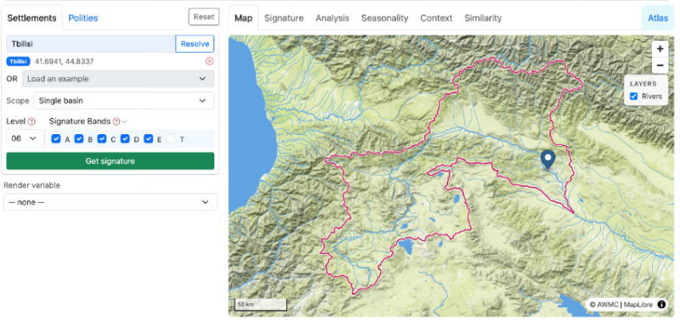The width and height of the screenshot is (680, 321).
Task: Click the Tbilisi blue tag badge
Action: [x=18, y=61]
